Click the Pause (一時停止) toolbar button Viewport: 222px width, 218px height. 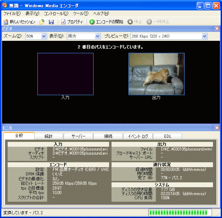158,22
